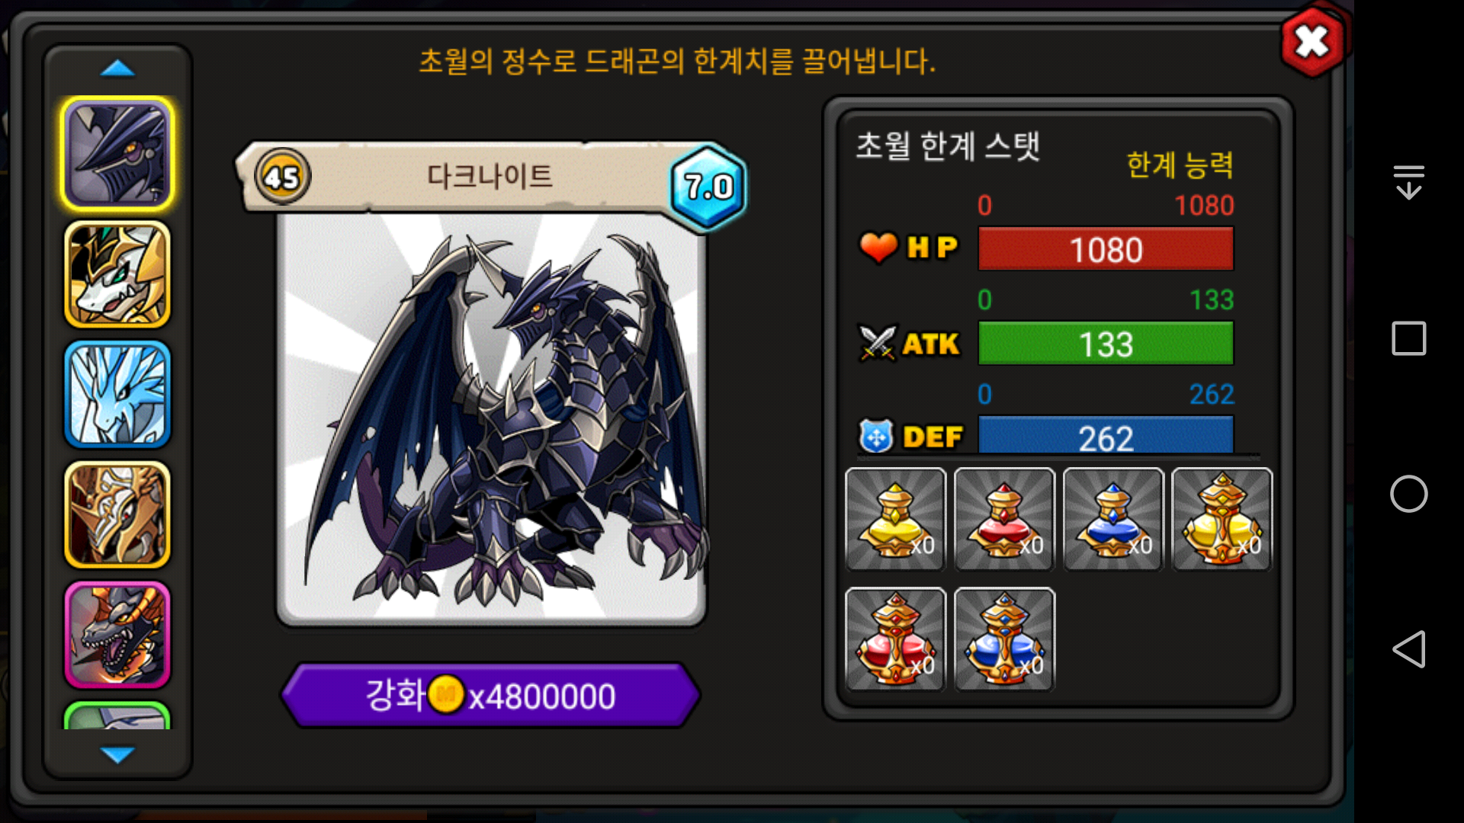The image size is (1464, 823).
Task: Tap the Android home circle button
Action: (x=1408, y=494)
